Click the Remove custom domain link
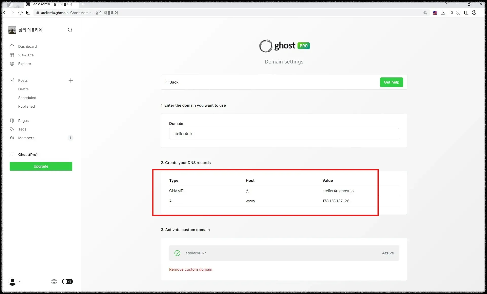This screenshot has height=294, width=487. click(190, 269)
